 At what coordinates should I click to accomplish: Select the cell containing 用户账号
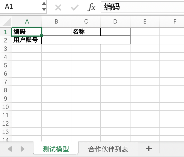tap(27, 40)
